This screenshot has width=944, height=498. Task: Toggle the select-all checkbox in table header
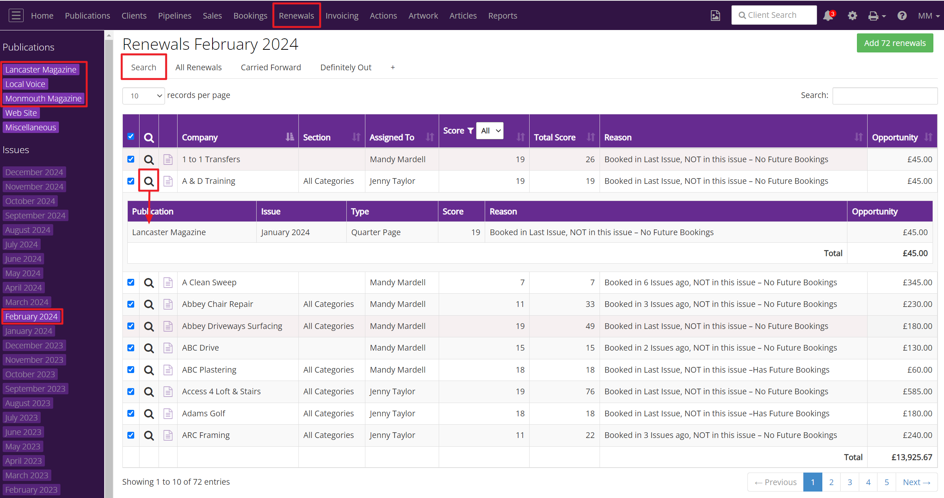tap(131, 136)
